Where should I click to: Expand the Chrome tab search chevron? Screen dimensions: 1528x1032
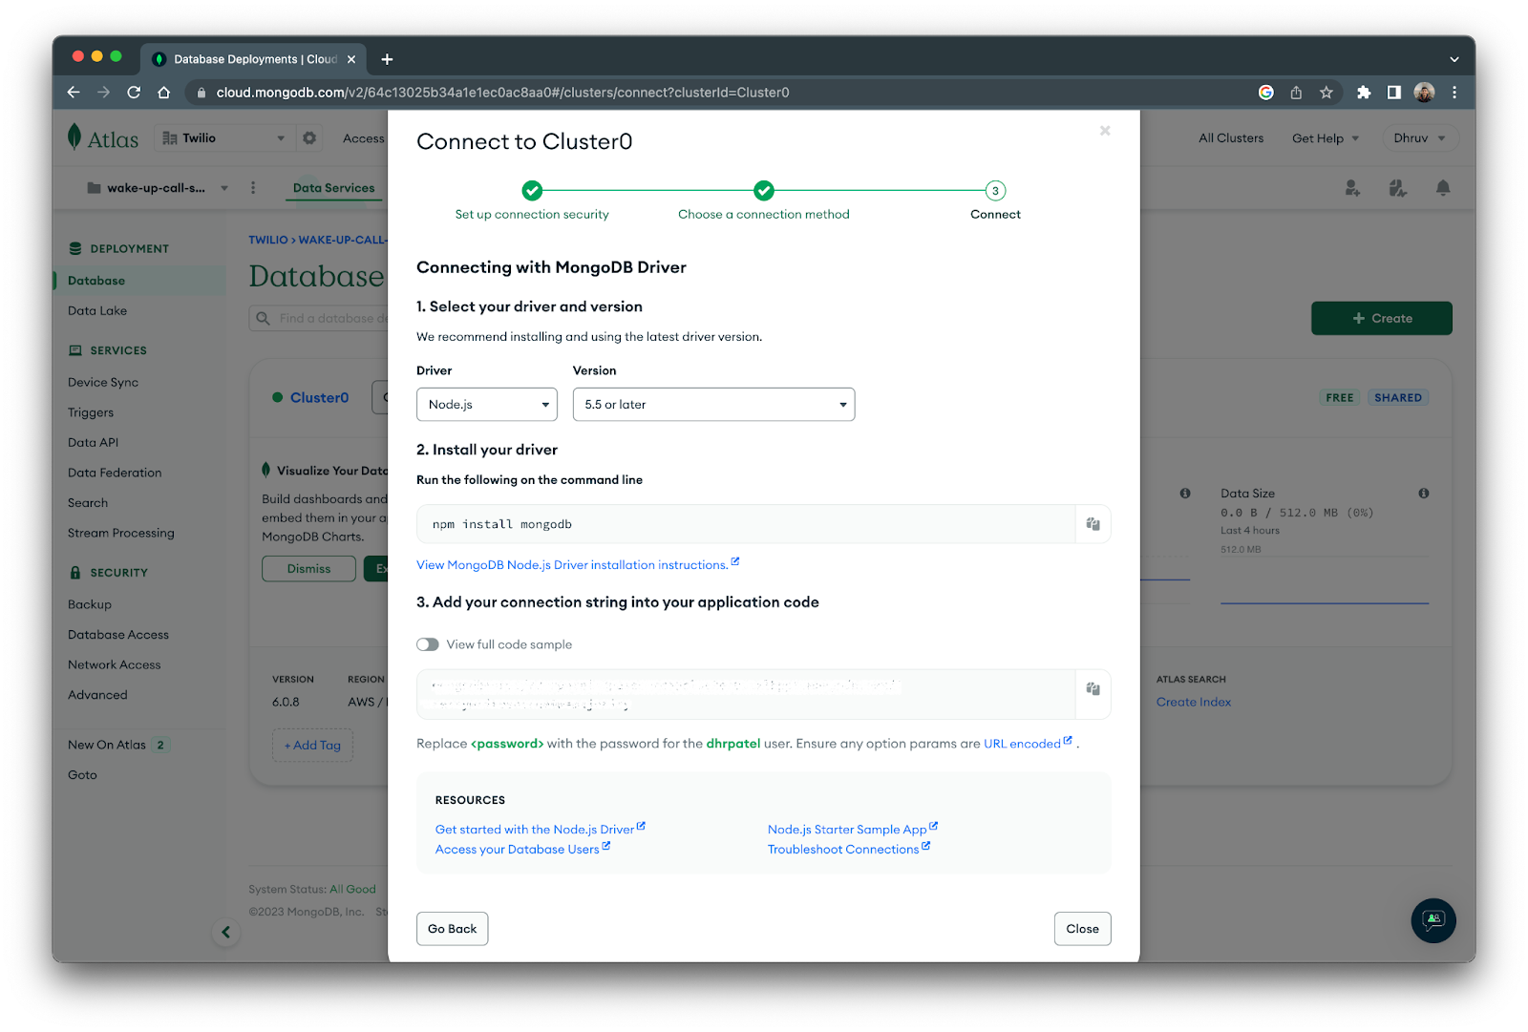pyautogui.click(x=1454, y=59)
